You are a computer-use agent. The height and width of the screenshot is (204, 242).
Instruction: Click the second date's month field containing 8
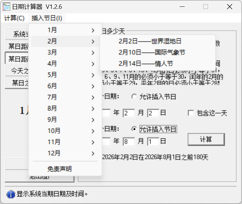[128, 141]
